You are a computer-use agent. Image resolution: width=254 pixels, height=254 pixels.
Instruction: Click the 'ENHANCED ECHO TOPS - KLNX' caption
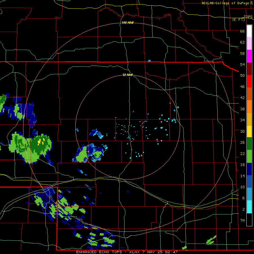[x=108, y=252]
